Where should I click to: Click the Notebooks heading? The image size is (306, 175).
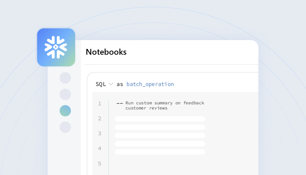click(x=106, y=52)
